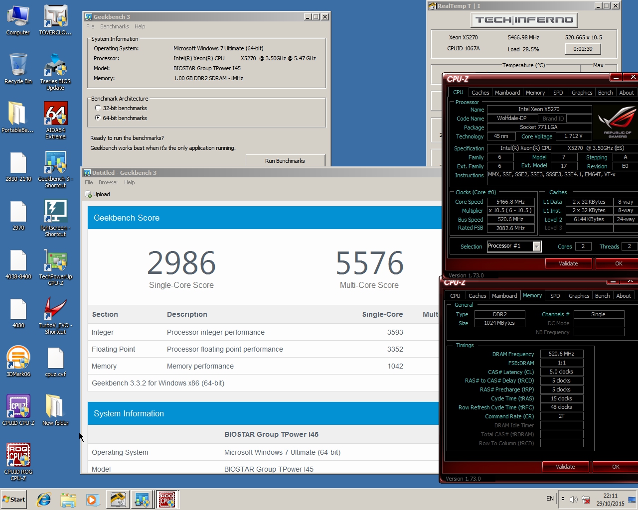The width and height of the screenshot is (638, 510).
Task: Switch to the ROG CPU-Z taskbar button
Action: [x=167, y=500]
